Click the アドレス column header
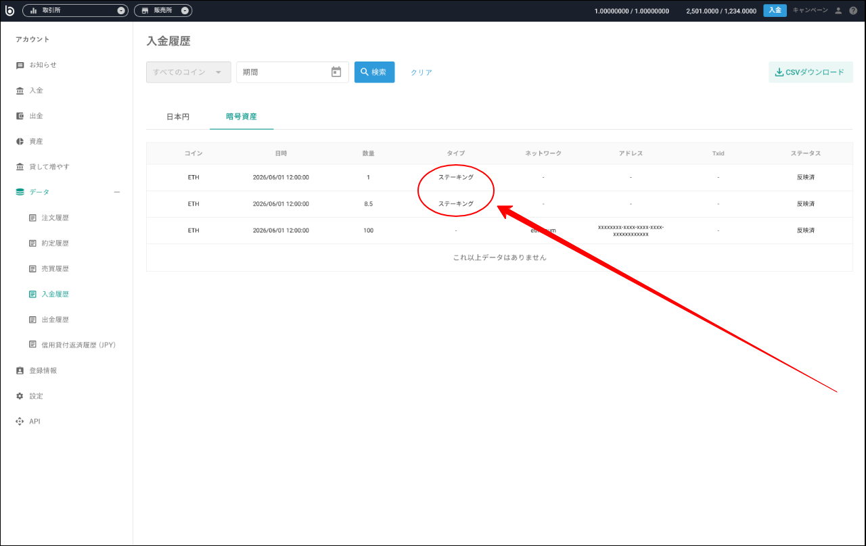The width and height of the screenshot is (866, 546). 631,153
